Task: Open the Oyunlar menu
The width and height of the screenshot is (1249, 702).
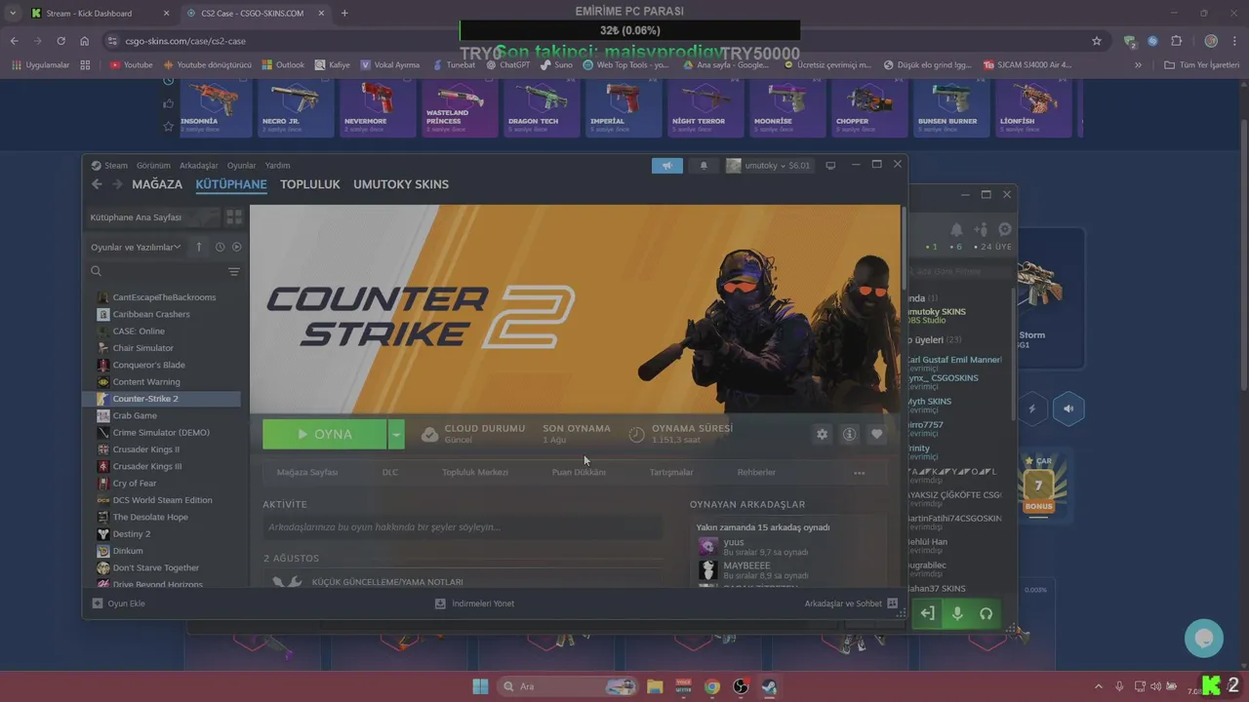Action: (x=241, y=166)
